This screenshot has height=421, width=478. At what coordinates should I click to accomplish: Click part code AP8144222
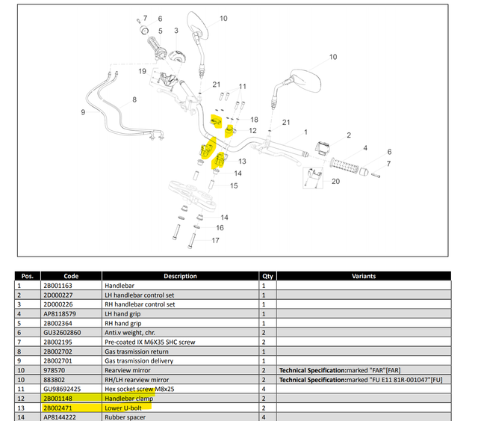click(60, 417)
